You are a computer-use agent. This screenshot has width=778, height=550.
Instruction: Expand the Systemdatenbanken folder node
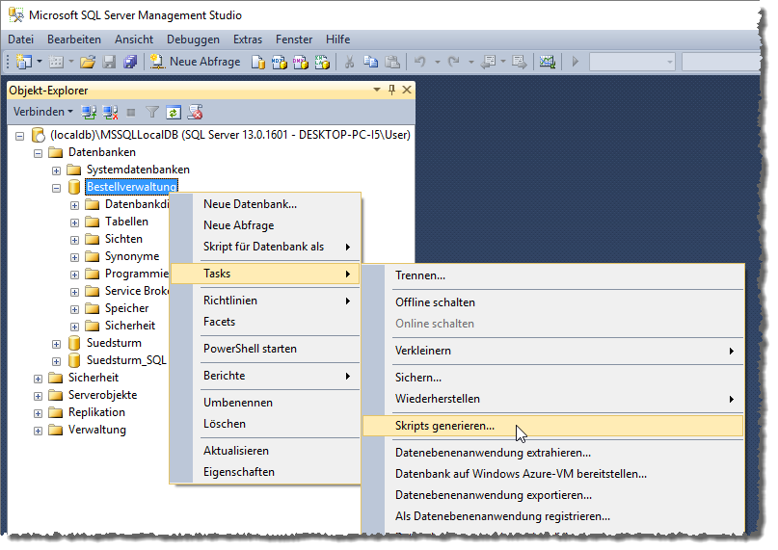tap(57, 170)
